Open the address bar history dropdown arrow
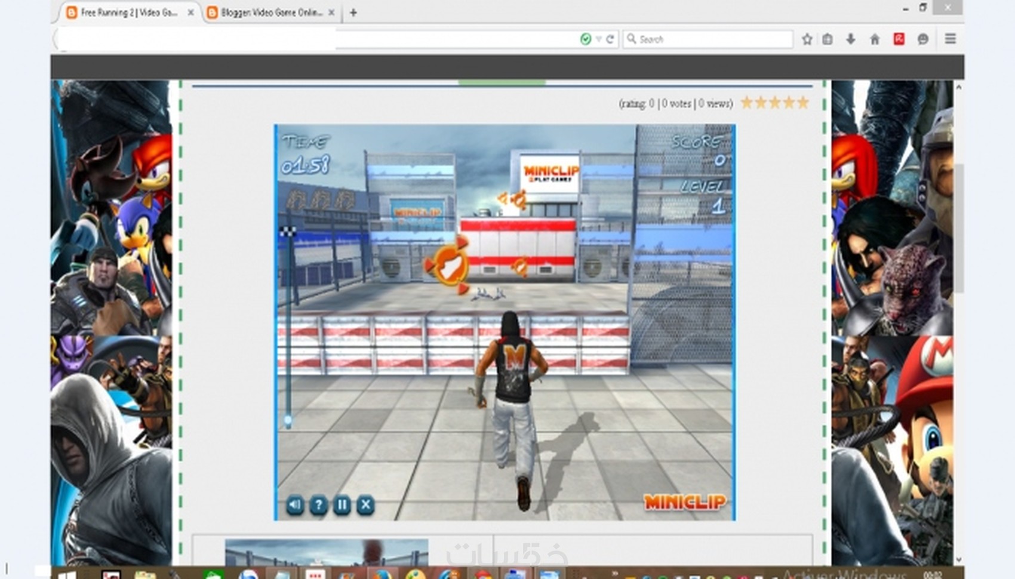The width and height of the screenshot is (1015, 579). coord(598,39)
